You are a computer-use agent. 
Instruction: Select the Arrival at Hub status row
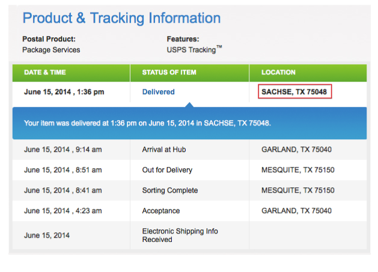tap(189, 150)
